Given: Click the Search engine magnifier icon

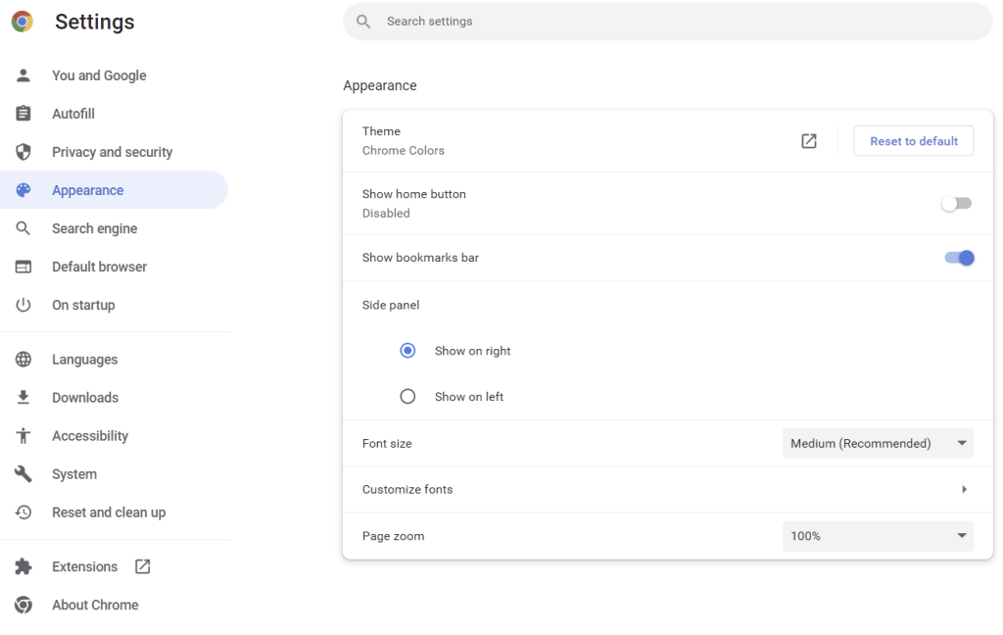Looking at the screenshot, I should click(x=24, y=228).
